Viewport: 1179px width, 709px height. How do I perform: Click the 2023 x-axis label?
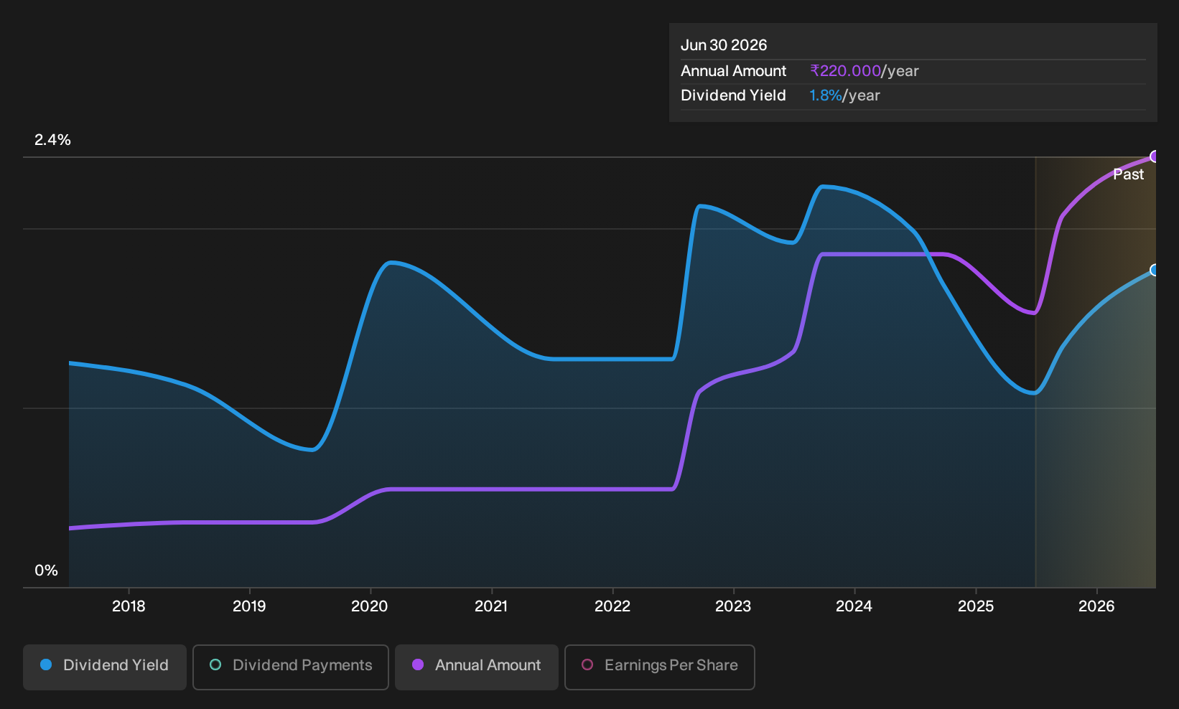tap(733, 606)
